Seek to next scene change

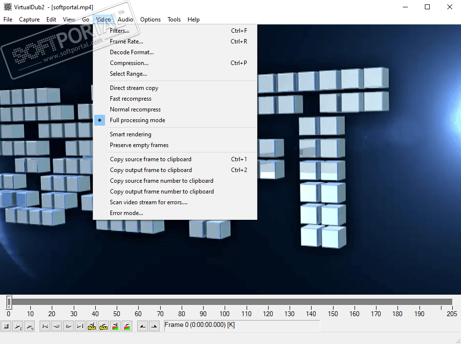[127, 326]
